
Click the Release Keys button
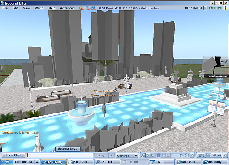coord(68,148)
